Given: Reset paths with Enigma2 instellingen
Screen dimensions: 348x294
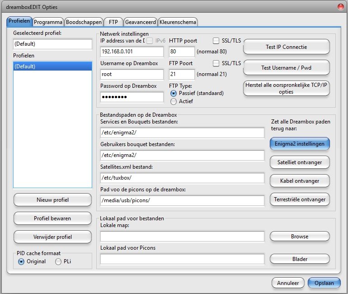Looking at the screenshot, I should [x=300, y=144].
